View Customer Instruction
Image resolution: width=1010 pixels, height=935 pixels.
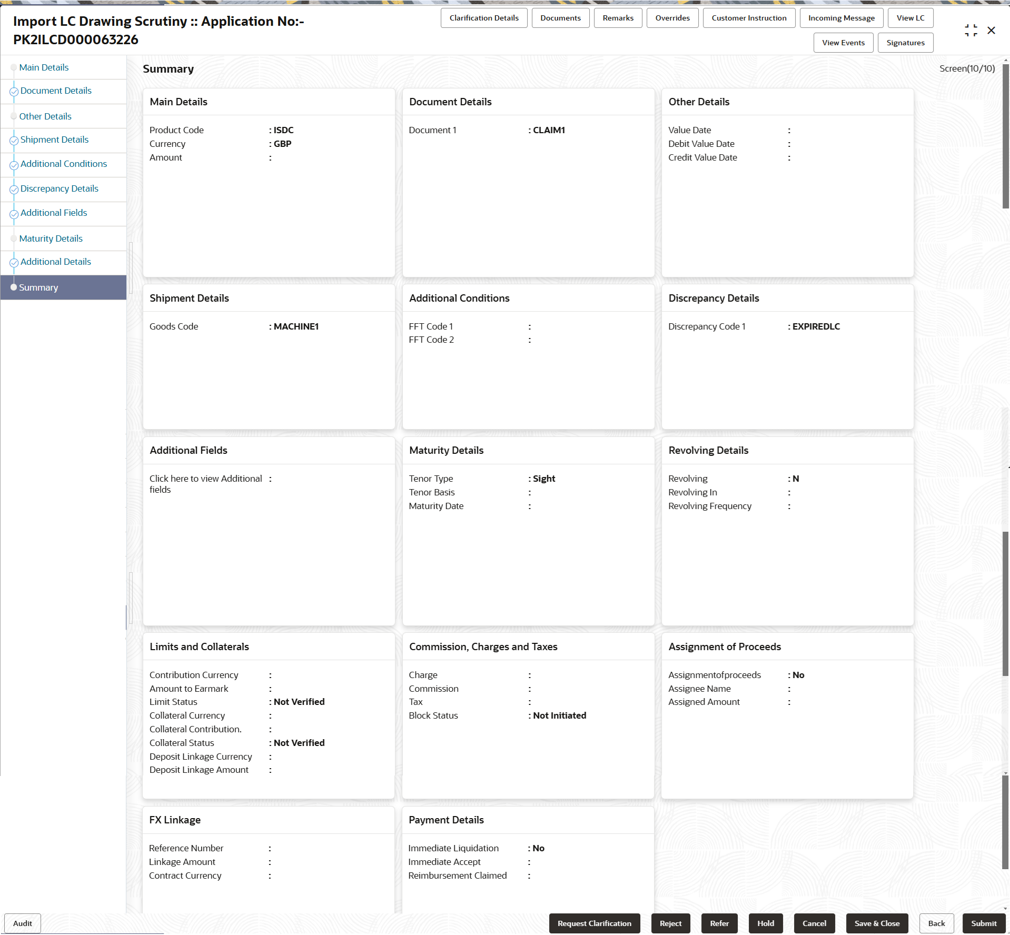748,17
